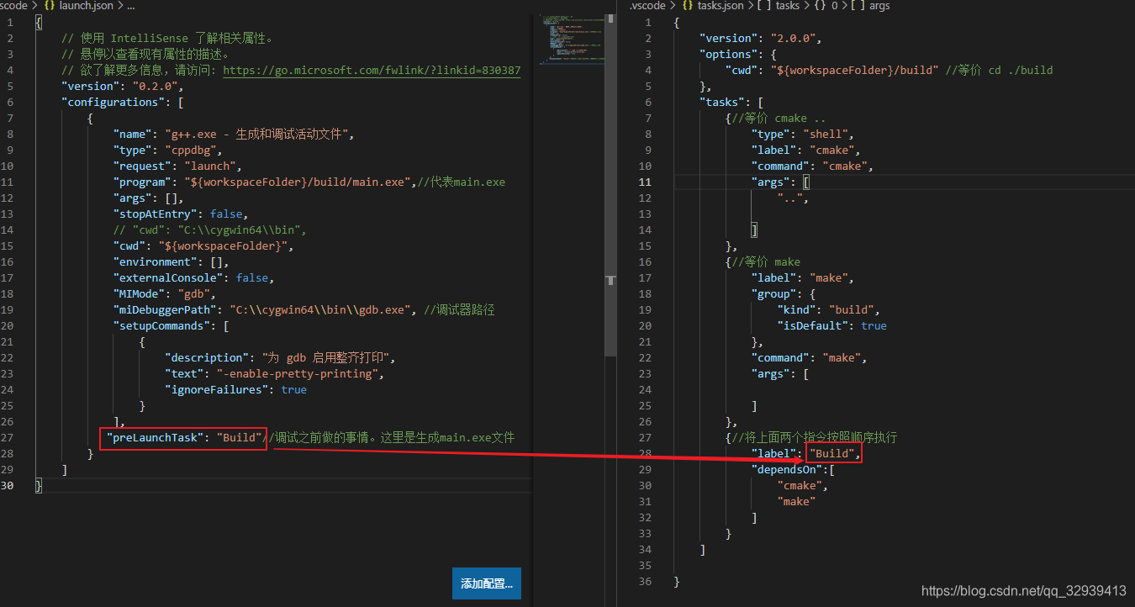Click the ".." argument string
Image resolution: width=1135 pixels, height=607 pixels.
point(790,198)
